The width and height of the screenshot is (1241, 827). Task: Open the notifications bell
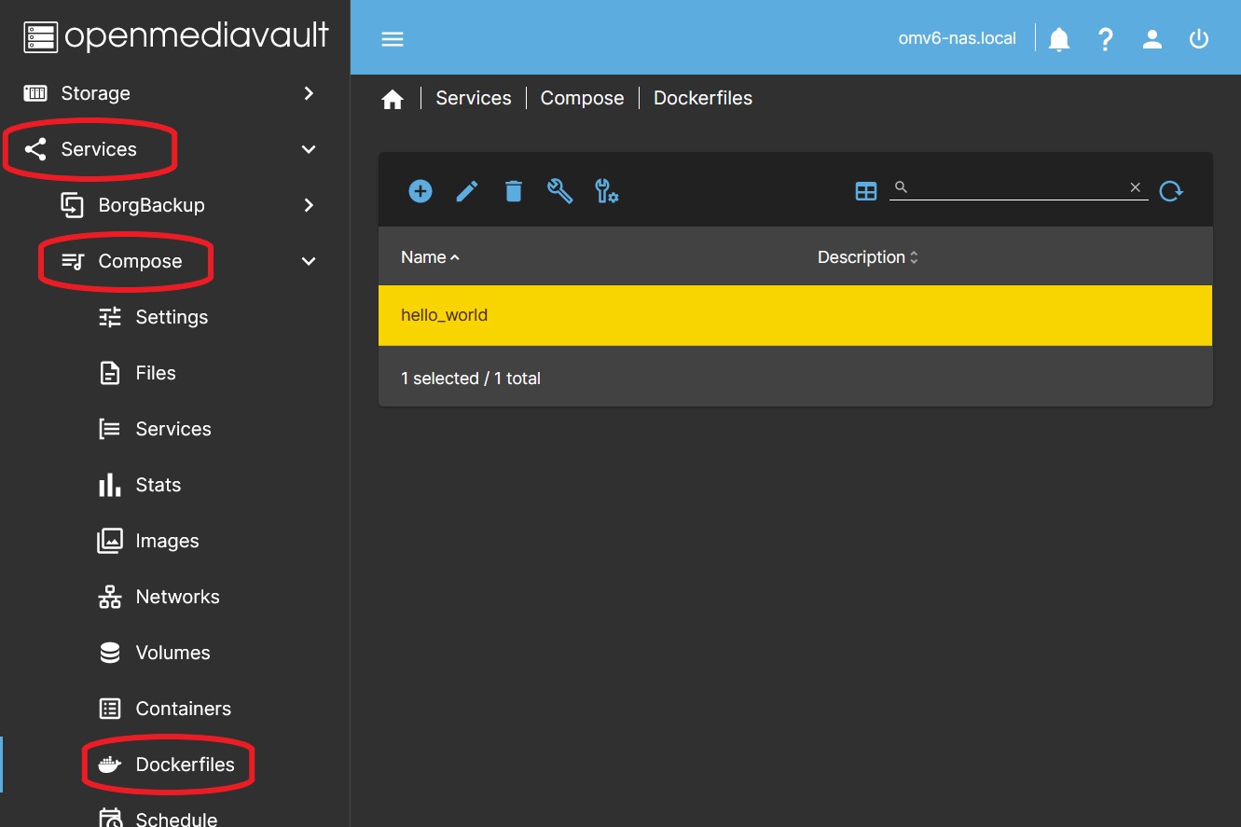1059,39
